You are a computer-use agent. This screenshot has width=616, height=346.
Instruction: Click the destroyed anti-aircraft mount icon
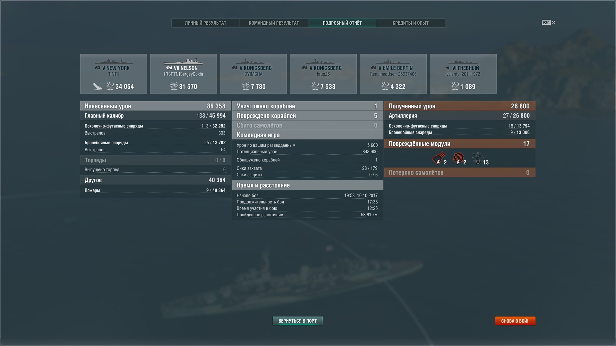[x=478, y=158]
